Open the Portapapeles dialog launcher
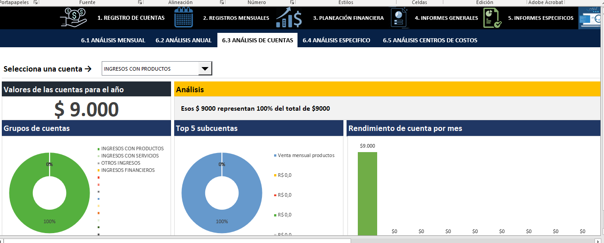Screen dimensions: 604x243 [36, 2]
